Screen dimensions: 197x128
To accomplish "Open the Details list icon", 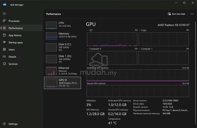I will pyautogui.click(x=4, y=57).
